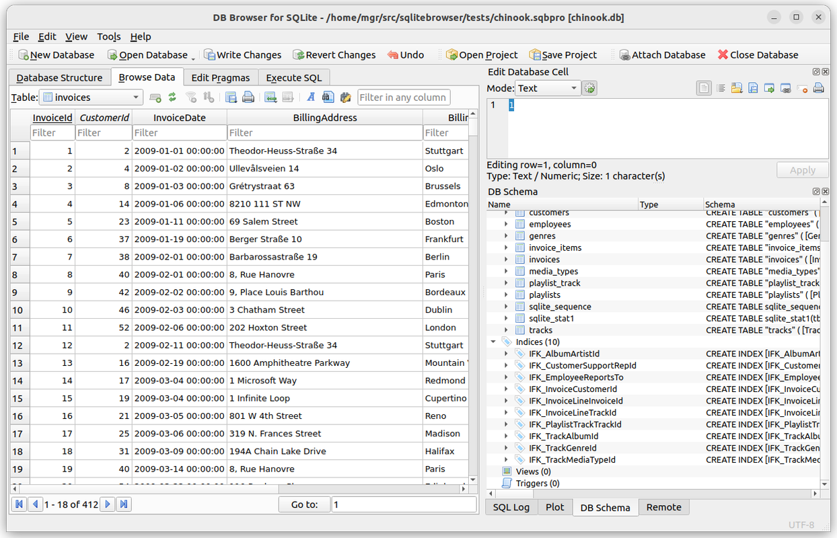Sort by the BillingAddress column header
This screenshot has height=538, width=837.
(325, 118)
